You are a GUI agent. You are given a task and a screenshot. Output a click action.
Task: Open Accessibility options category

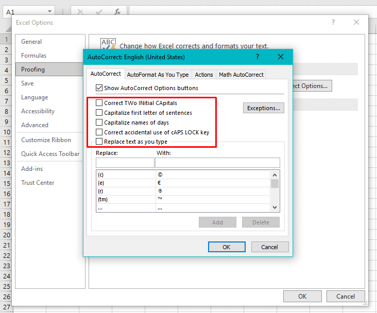(x=50, y=111)
